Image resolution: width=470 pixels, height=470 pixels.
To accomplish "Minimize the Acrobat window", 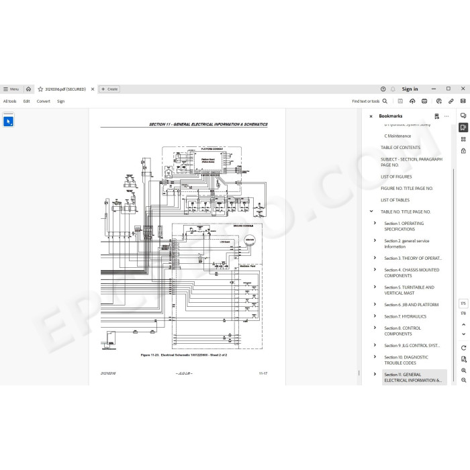I will [x=434, y=89].
